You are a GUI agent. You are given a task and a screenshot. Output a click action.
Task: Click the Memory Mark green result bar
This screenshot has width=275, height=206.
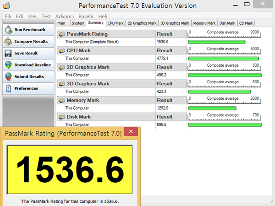tap(212, 108)
